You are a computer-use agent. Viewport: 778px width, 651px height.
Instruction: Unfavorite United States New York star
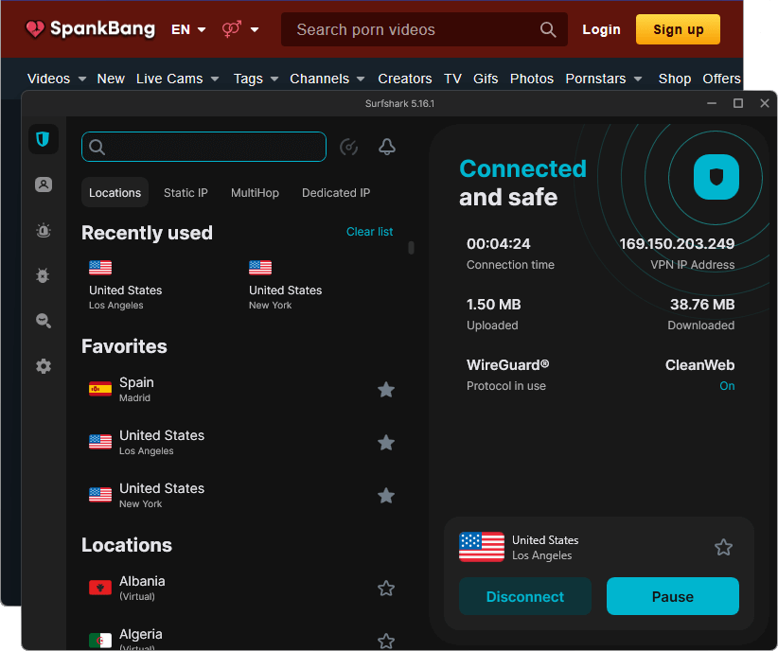pos(386,495)
